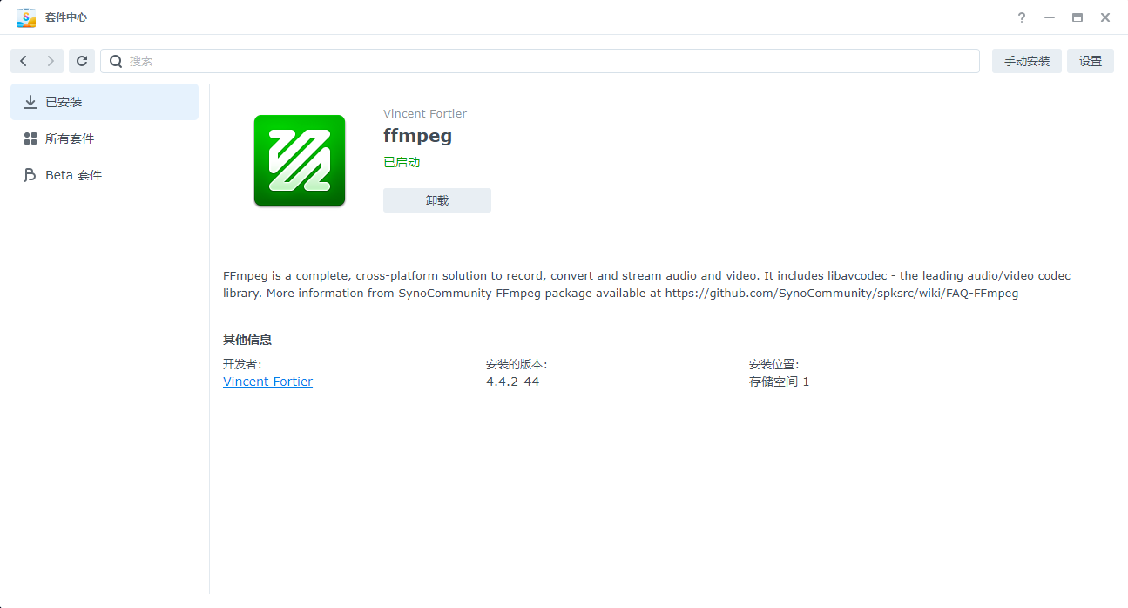
Task: Click the ffmpeg package title
Action: pyautogui.click(x=418, y=136)
